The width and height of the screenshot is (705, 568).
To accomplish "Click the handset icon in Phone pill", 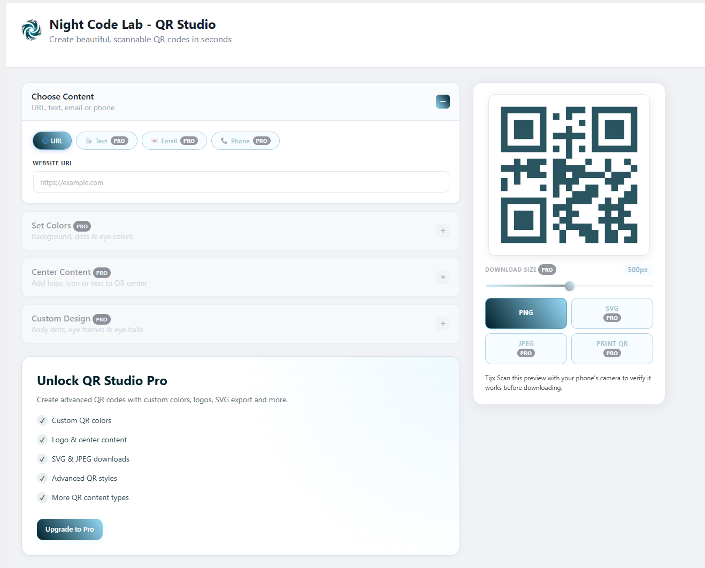I will (x=224, y=141).
